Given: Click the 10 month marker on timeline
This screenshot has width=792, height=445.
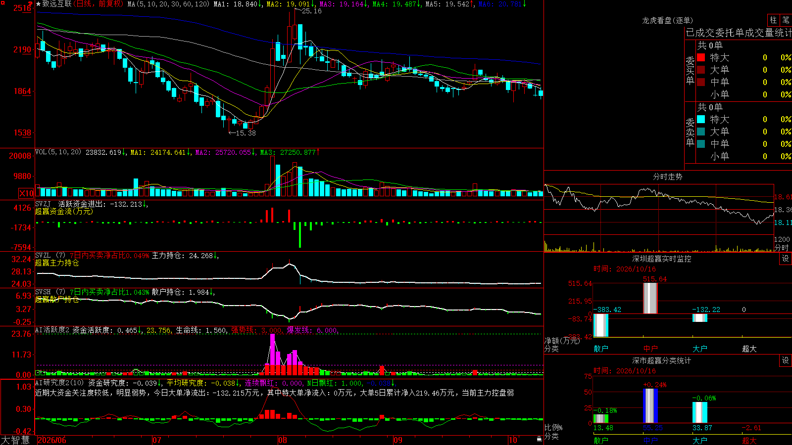Looking at the screenshot, I should coord(513,440).
